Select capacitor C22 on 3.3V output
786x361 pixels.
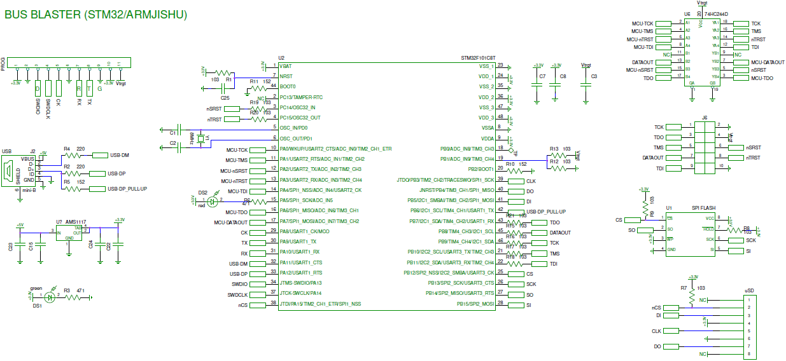pos(119,244)
